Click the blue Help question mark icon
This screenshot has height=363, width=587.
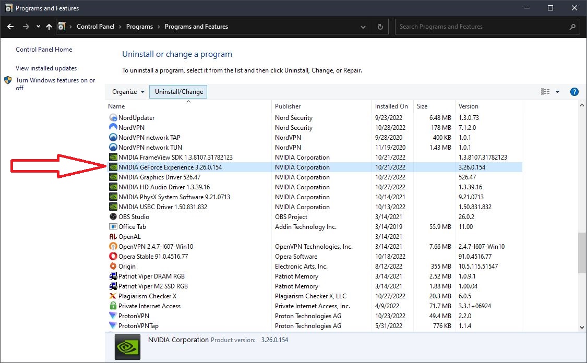[x=574, y=91]
